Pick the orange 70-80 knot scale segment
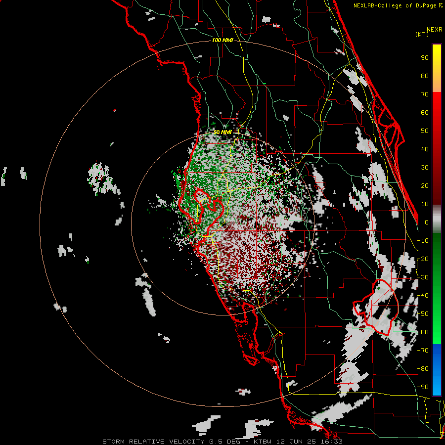Image resolution: width=445 pixels, height=445 pixels. (437, 83)
